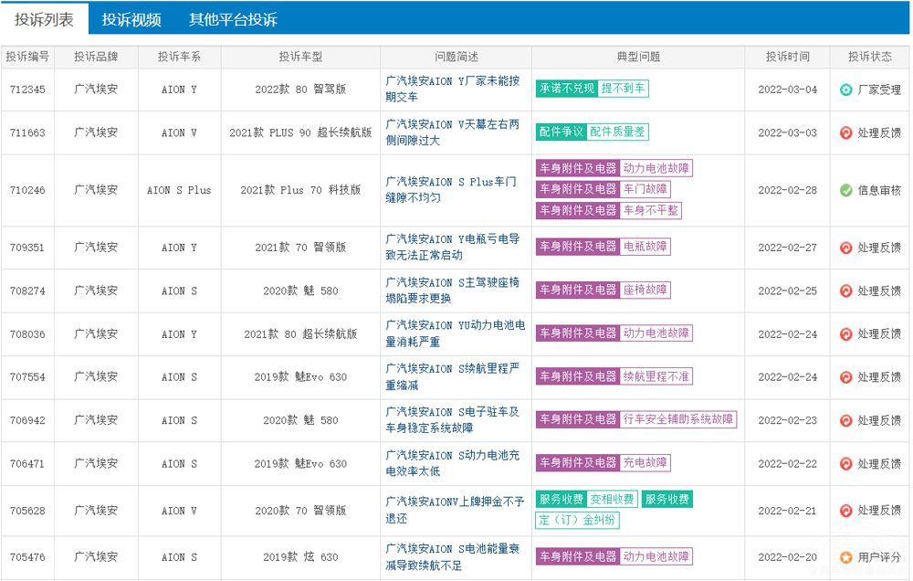Click the green checkmark 信息审核 icon

(x=845, y=190)
